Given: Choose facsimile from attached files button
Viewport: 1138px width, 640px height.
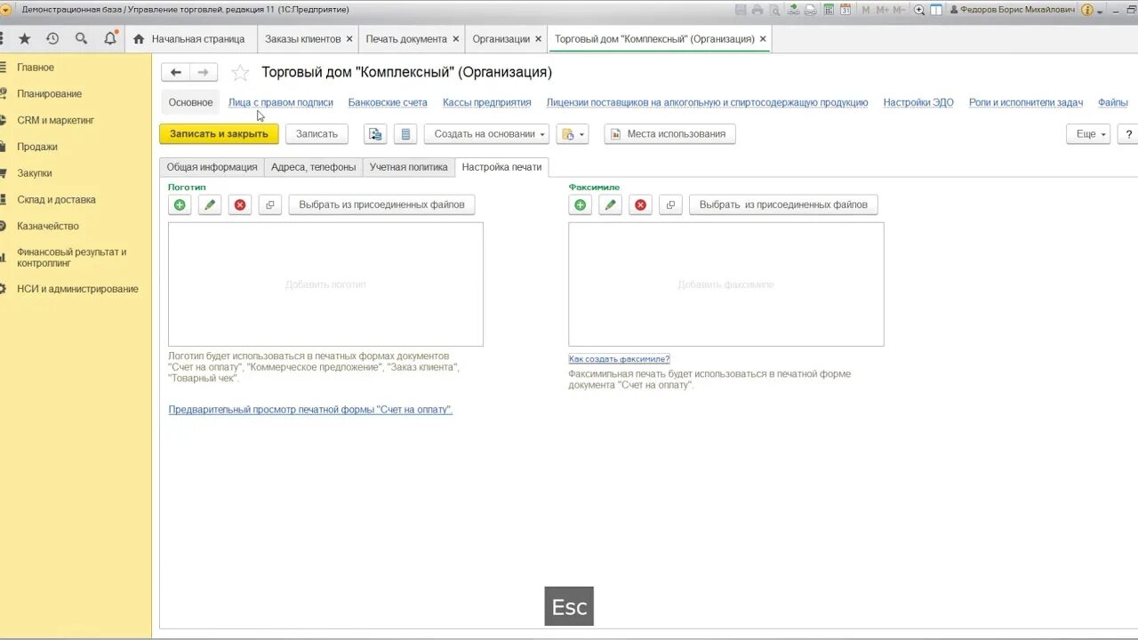Looking at the screenshot, I should [783, 204].
